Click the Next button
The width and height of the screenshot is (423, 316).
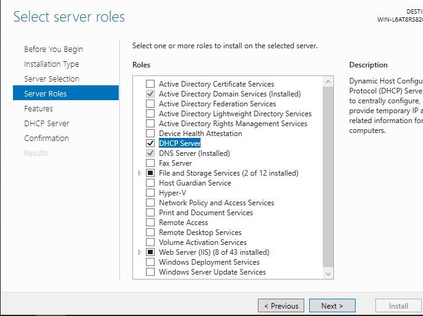332,305
